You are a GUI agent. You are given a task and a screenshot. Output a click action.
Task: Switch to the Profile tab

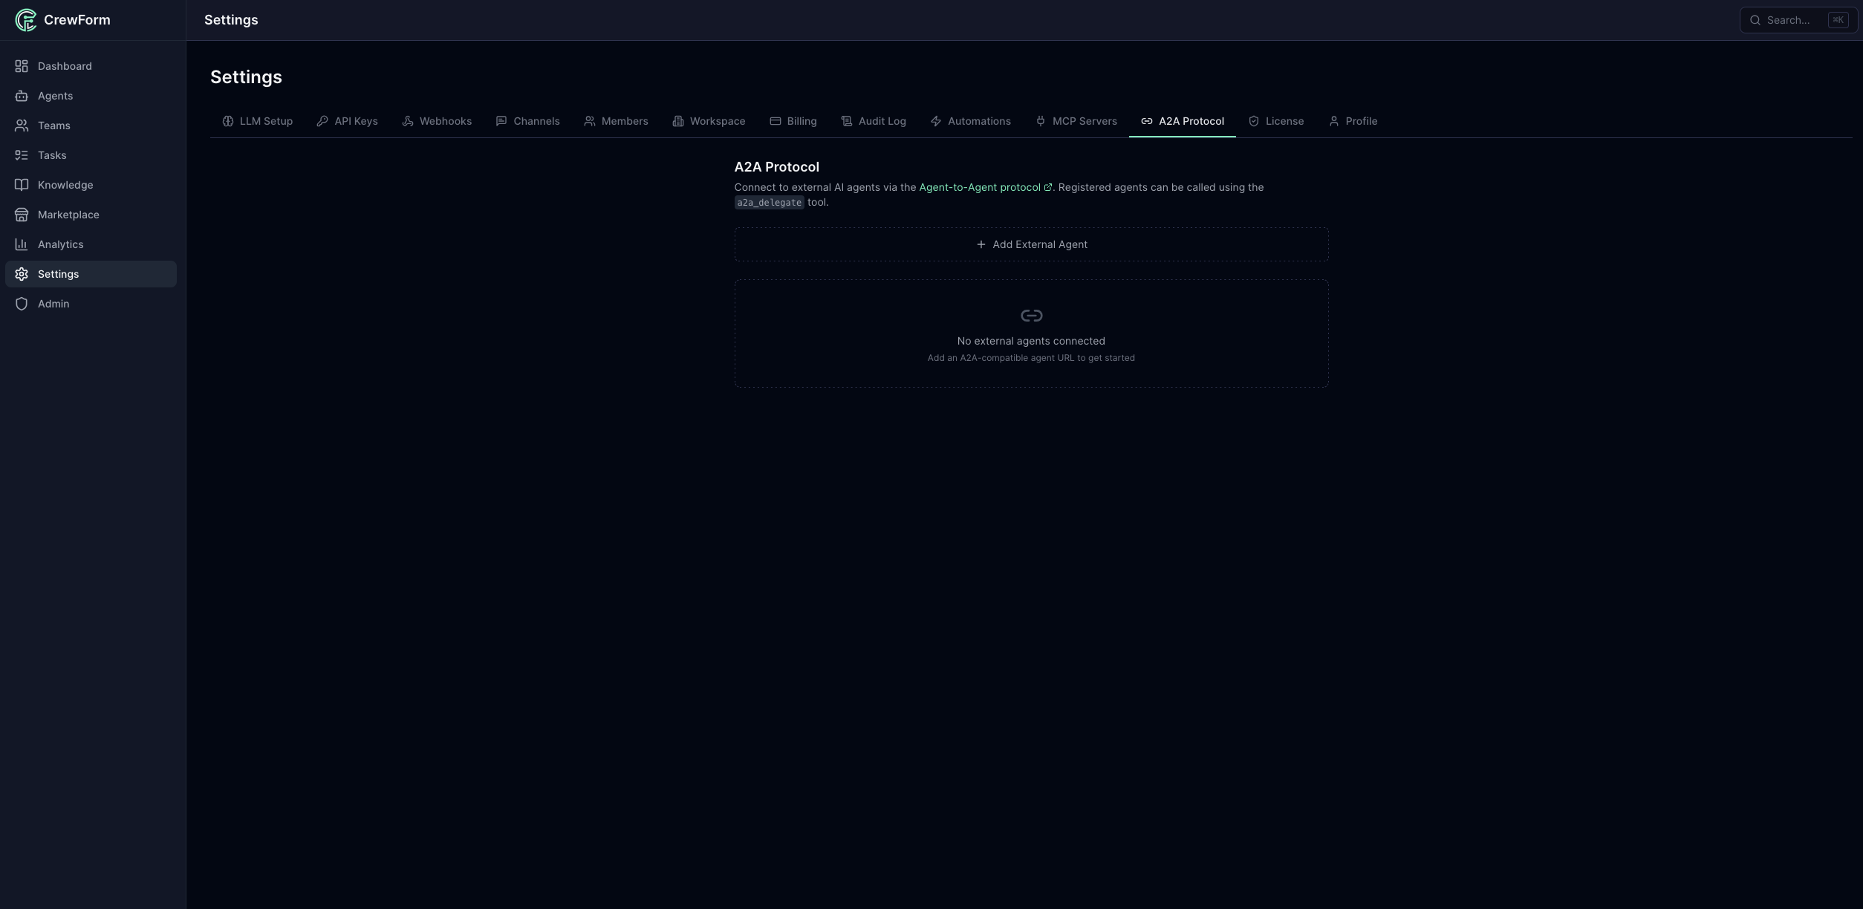pyautogui.click(x=1353, y=121)
